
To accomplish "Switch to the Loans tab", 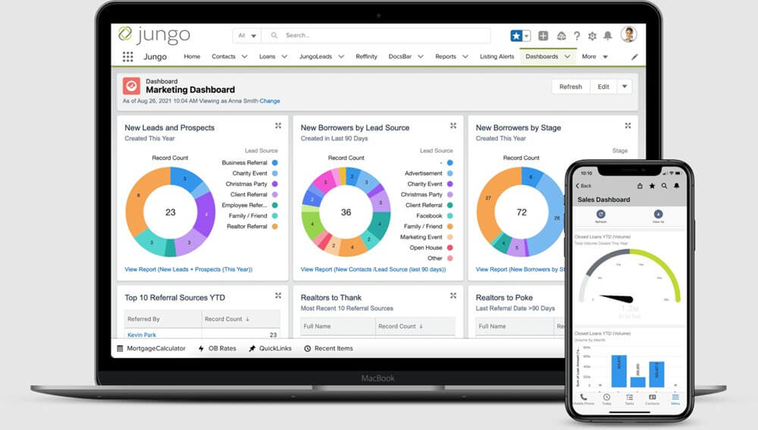I will (268, 57).
